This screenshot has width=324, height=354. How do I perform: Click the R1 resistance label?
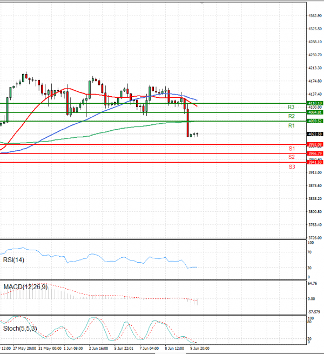291,125
